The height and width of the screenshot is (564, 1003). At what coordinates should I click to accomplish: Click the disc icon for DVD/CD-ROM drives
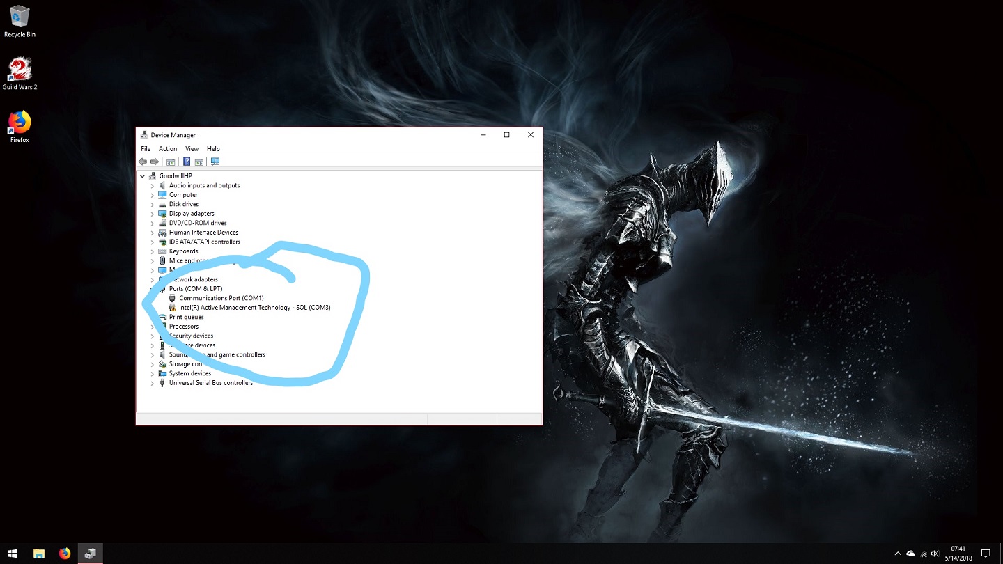(162, 223)
